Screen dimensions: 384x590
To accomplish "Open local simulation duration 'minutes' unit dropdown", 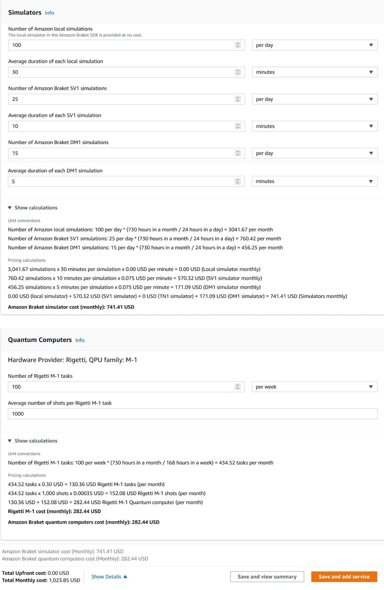I will point(315,72).
